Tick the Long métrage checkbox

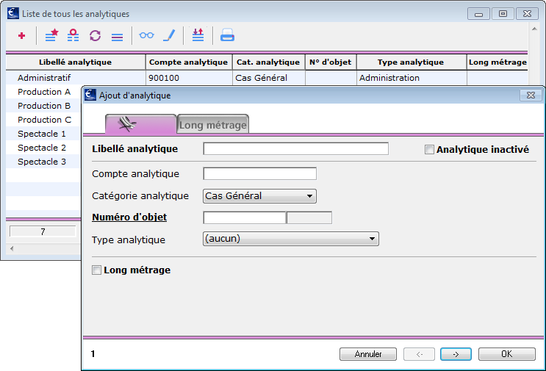coord(96,270)
